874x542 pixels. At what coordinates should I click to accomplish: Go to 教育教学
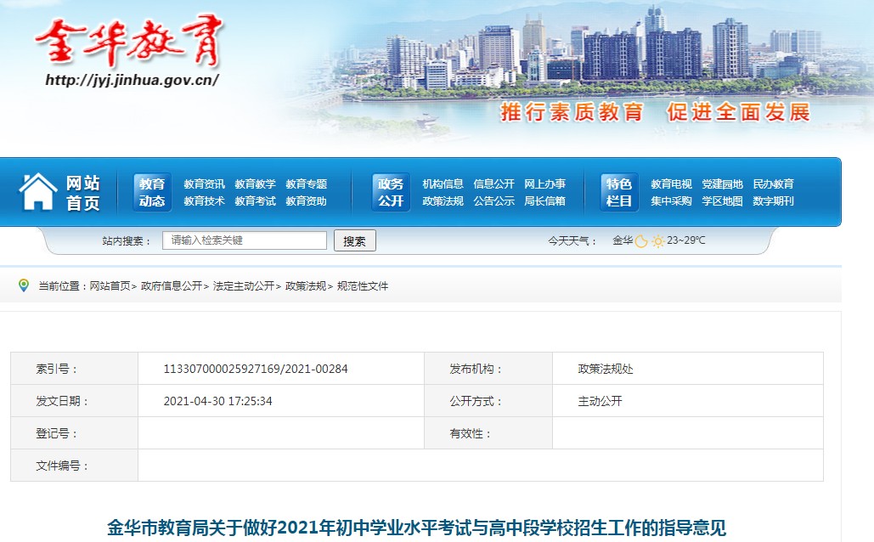256,184
